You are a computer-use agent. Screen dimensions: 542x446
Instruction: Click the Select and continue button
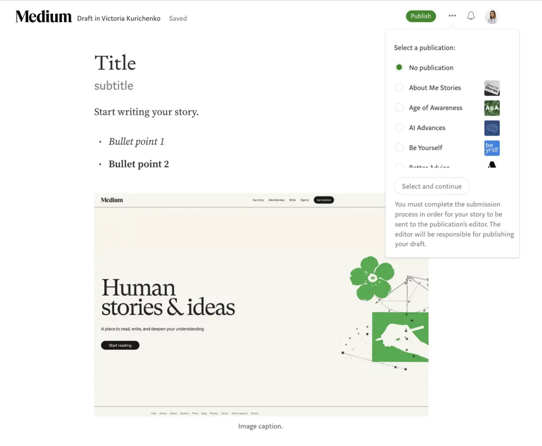[431, 186]
